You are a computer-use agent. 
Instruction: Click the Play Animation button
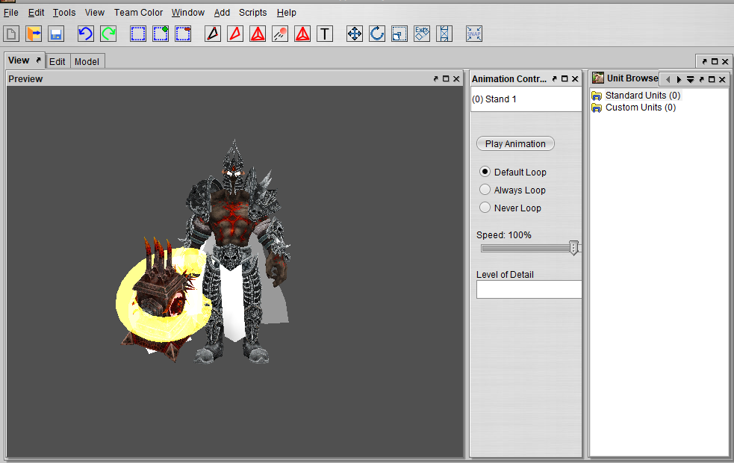515,143
